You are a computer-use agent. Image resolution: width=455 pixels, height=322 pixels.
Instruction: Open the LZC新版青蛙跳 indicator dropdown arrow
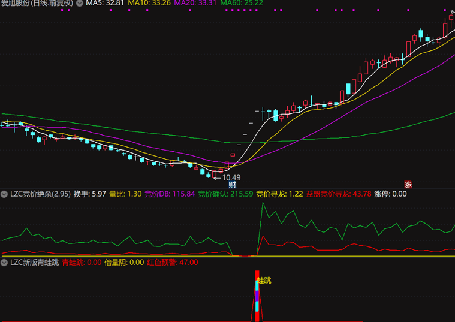coord(4,263)
